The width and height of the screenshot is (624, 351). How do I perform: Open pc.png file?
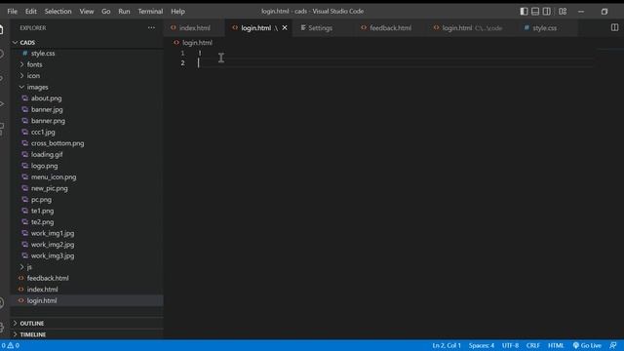click(x=41, y=200)
